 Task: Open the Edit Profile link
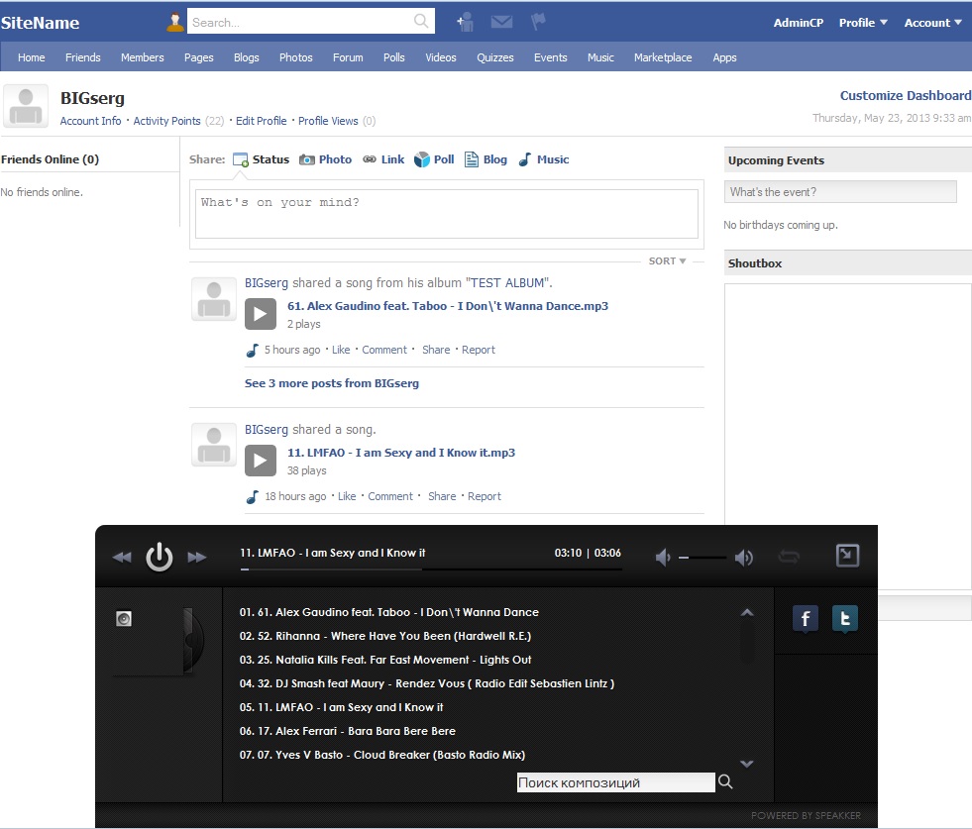261,121
